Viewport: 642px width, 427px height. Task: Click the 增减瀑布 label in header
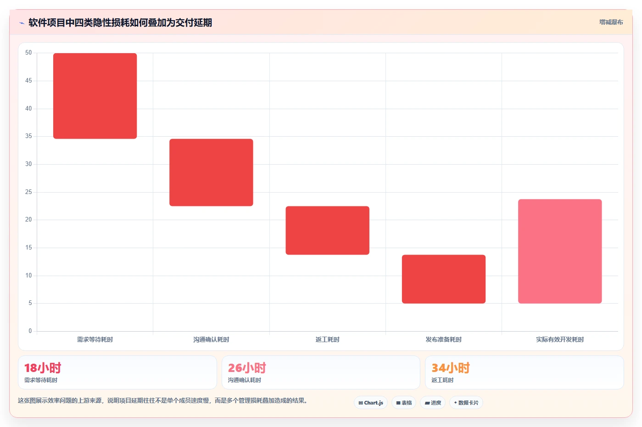tap(611, 22)
